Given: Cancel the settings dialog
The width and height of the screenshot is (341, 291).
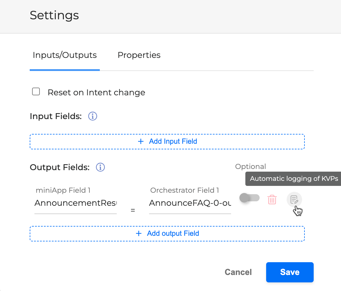Looking at the screenshot, I should (238, 272).
